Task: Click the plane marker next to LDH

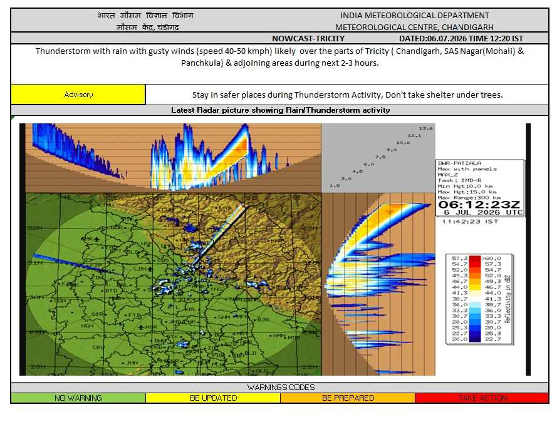Action: (150, 269)
